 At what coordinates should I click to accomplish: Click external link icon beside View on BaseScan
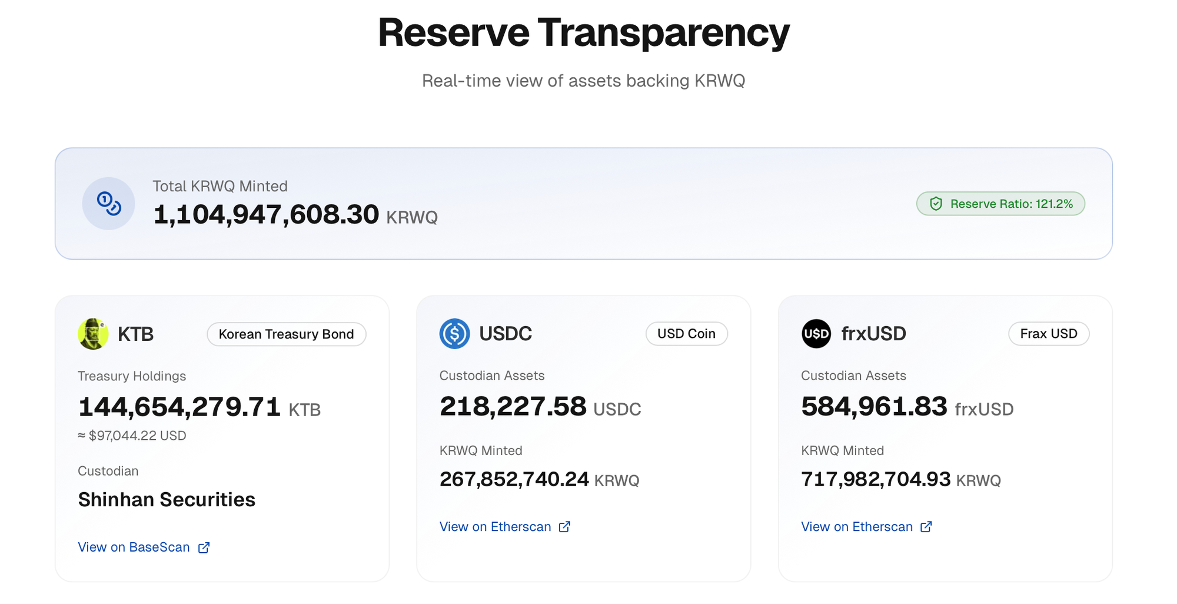pyautogui.click(x=204, y=547)
